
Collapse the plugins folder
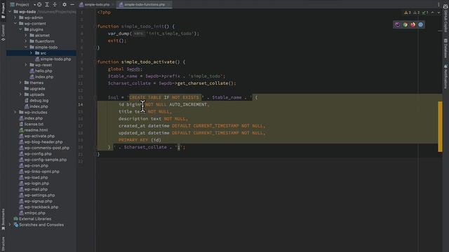click(x=20, y=29)
